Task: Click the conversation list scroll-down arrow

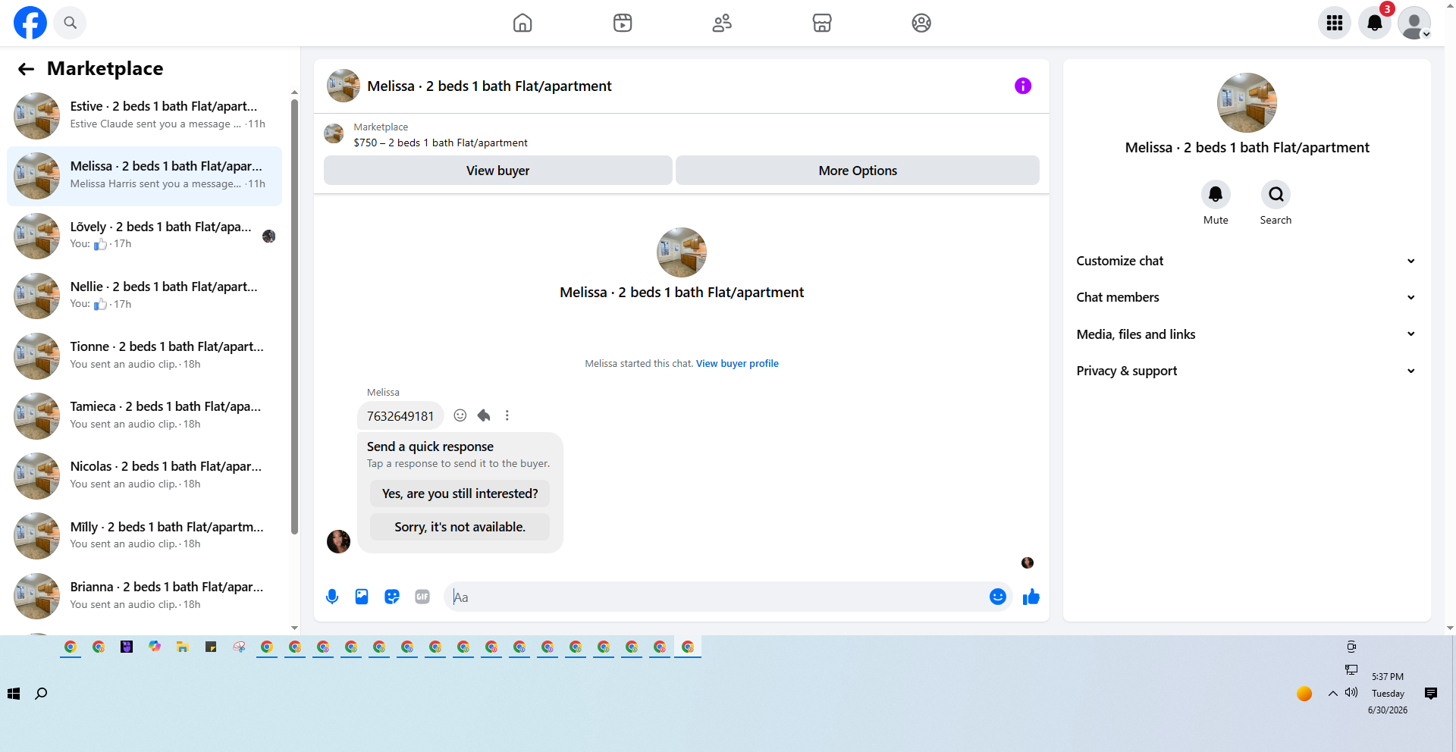Action: [294, 628]
